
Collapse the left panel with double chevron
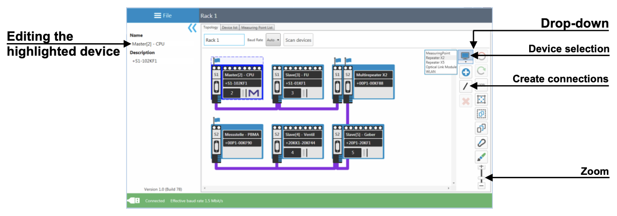[x=192, y=29]
